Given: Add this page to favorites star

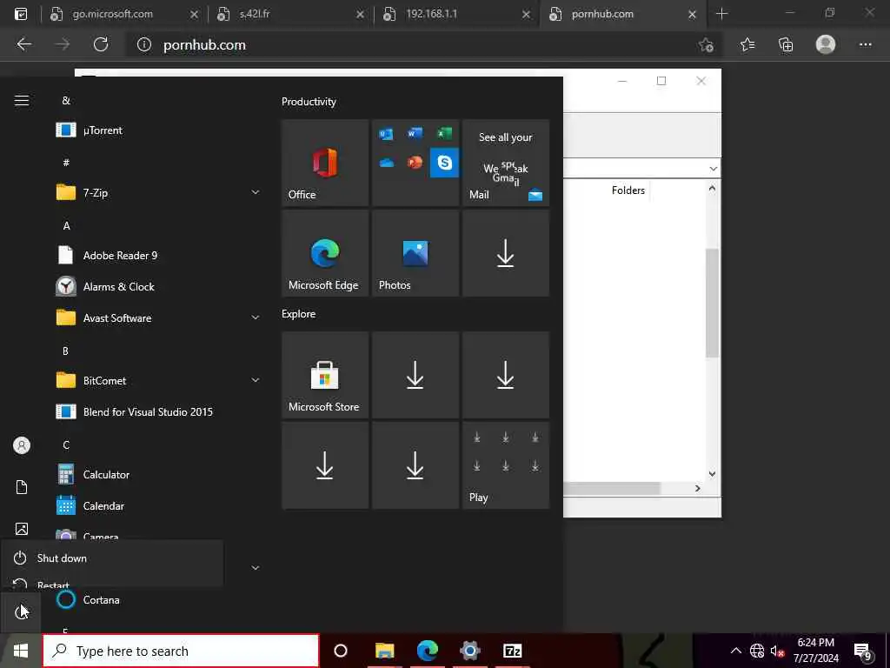Looking at the screenshot, I should [706, 44].
